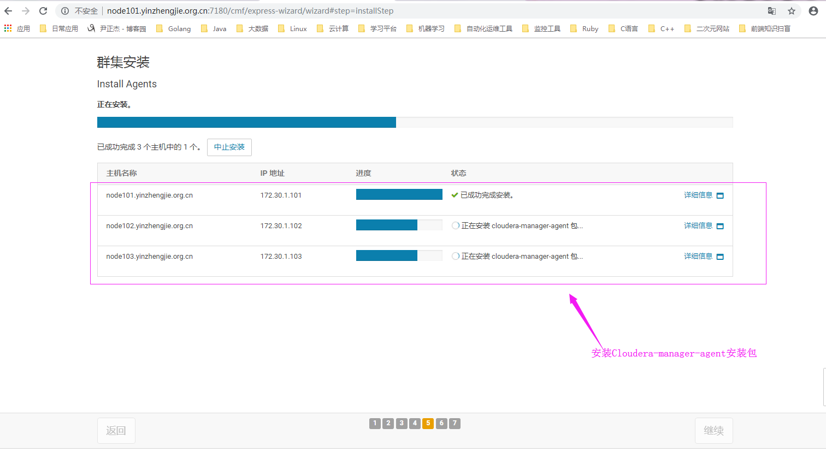
Task: Click the 继续 continue button
Action: pos(713,431)
